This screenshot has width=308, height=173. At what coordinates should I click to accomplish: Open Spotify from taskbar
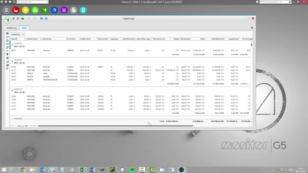click(x=132, y=170)
